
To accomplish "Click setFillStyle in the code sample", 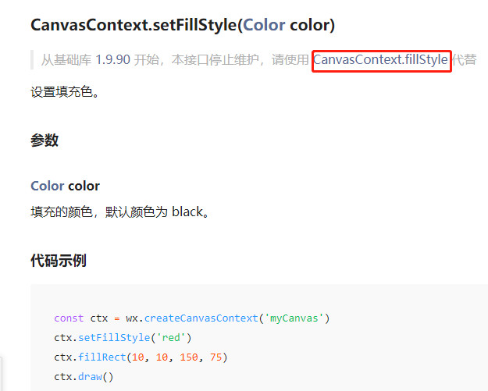I will coord(114,337).
